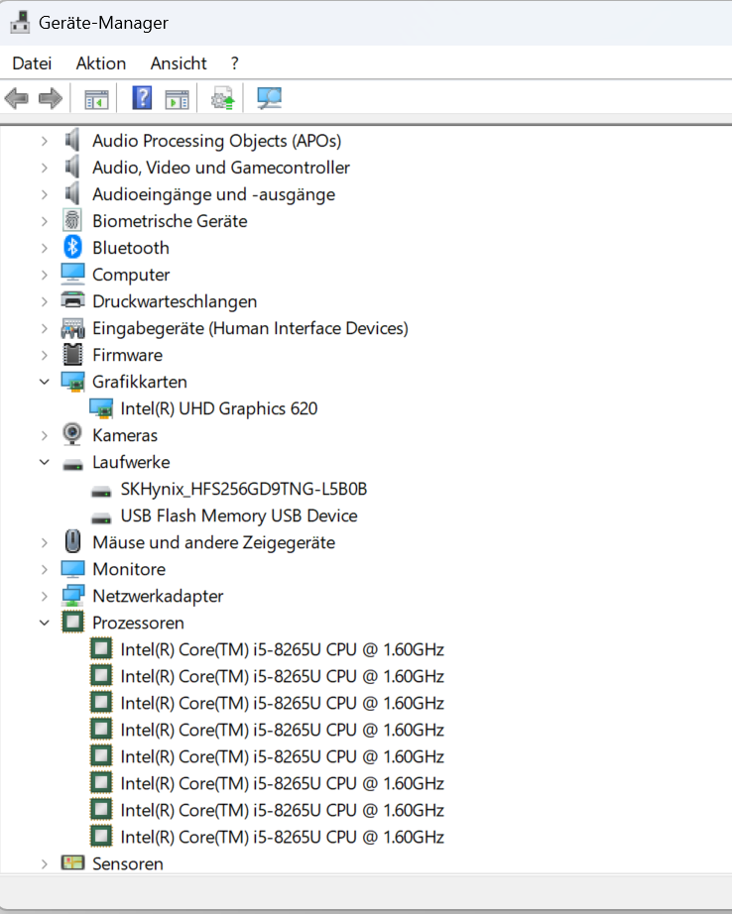Viewport: 732px width, 914px height.
Task: Click the Firmware chip icon
Action: [x=72, y=355]
